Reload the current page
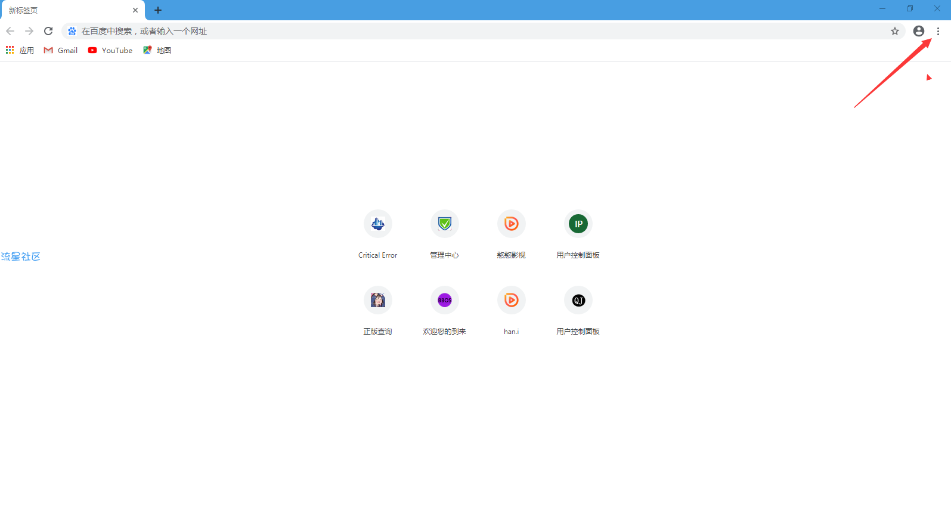Image resolution: width=951 pixels, height=513 pixels. (x=48, y=31)
